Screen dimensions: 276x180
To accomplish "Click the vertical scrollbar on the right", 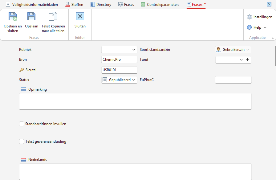I will point(275,56).
